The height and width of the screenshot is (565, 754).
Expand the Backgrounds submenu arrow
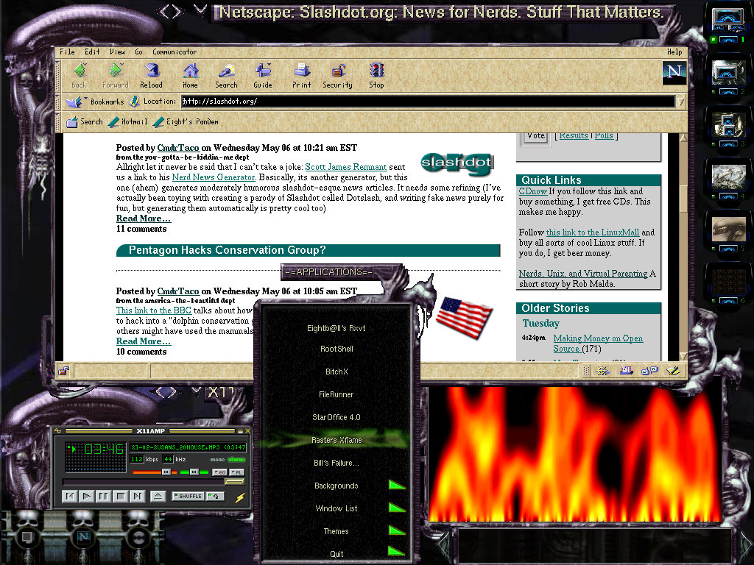coord(397,486)
